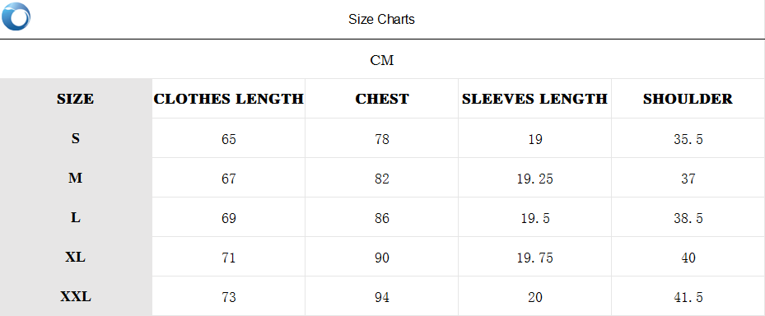The image size is (765, 316).
Task: Click the sleeves length 20 cell
Action: 534,296
